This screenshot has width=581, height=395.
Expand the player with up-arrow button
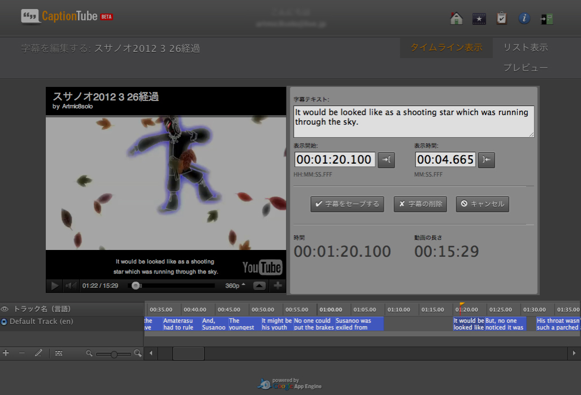pos(259,286)
